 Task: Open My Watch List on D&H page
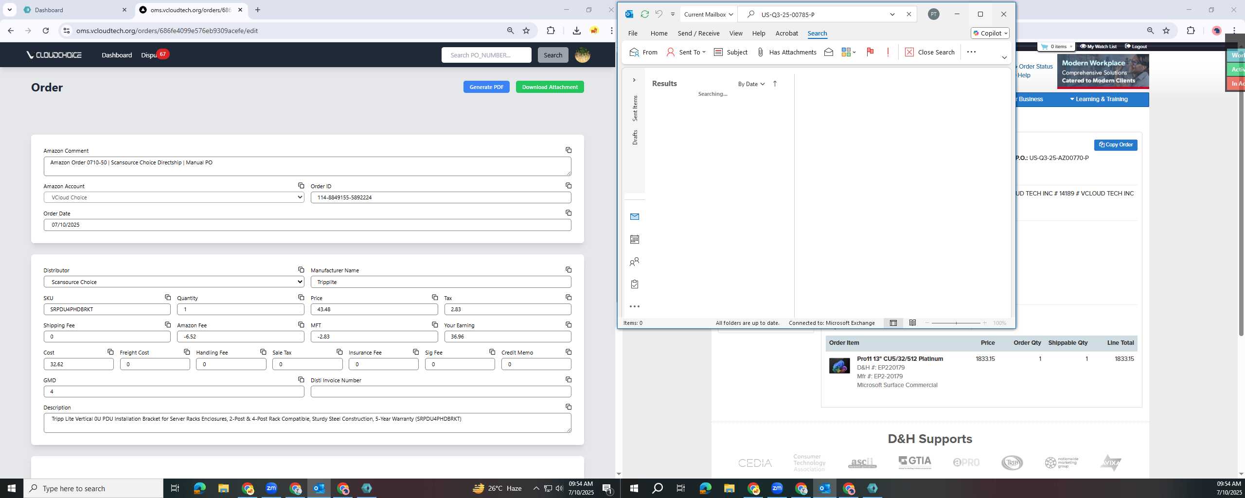pos(1098,47)
